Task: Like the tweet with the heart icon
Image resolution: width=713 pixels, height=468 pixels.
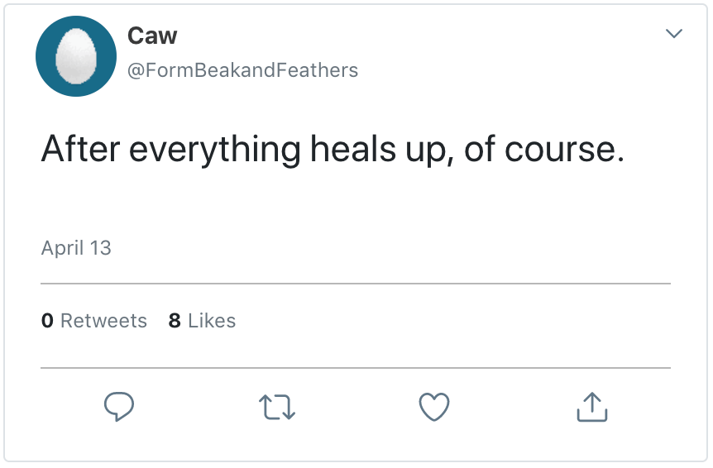Action: pos(434,406)
